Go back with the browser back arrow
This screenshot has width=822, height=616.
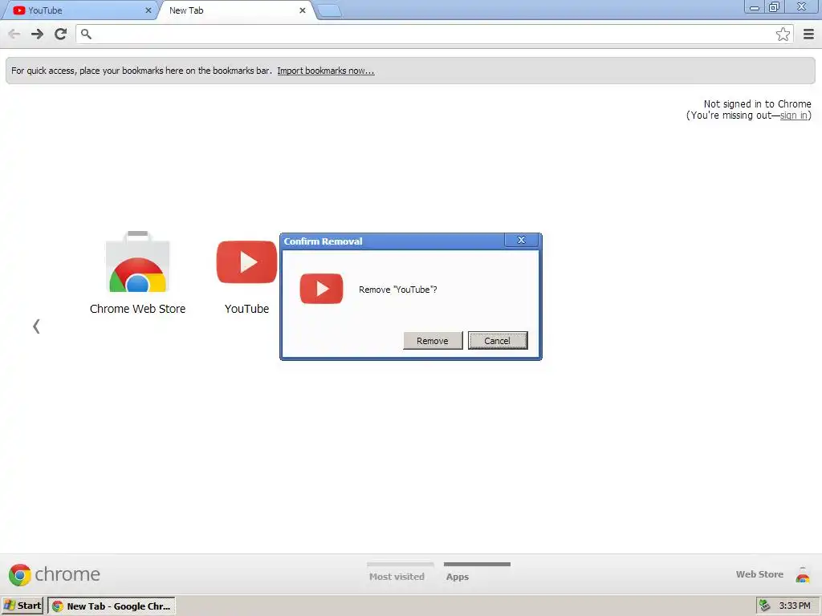click(14, 34)
